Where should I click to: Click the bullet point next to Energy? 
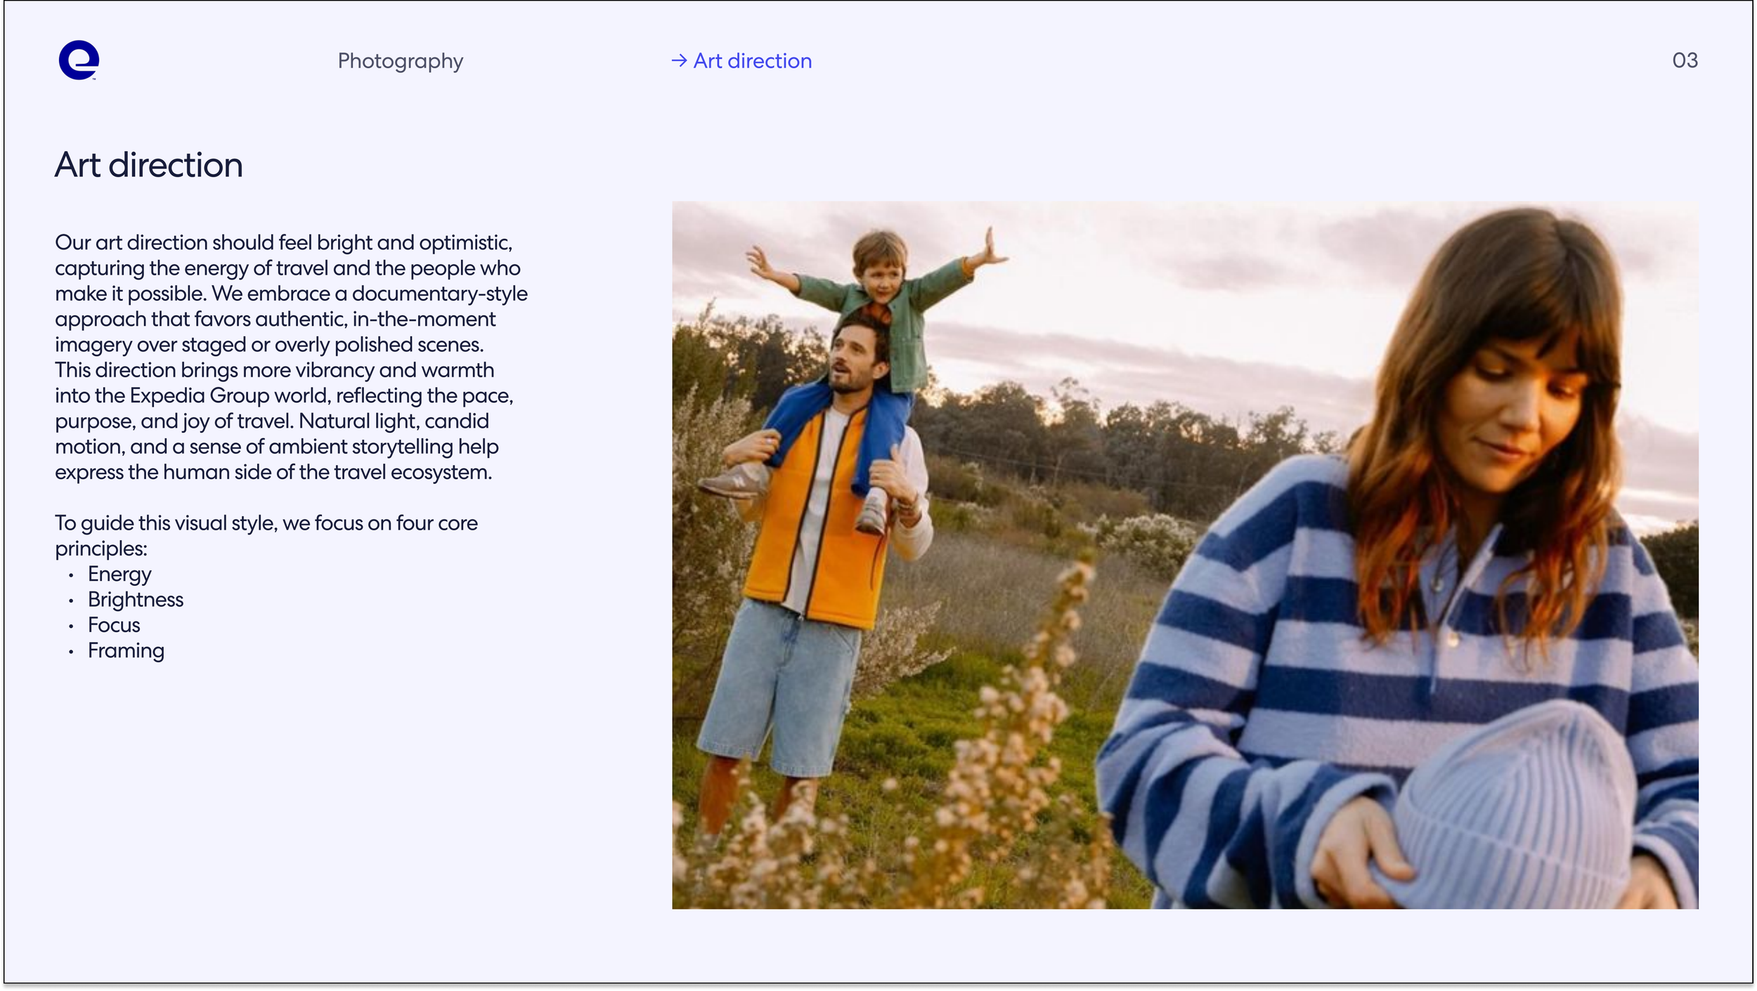[x=72, y=575]
